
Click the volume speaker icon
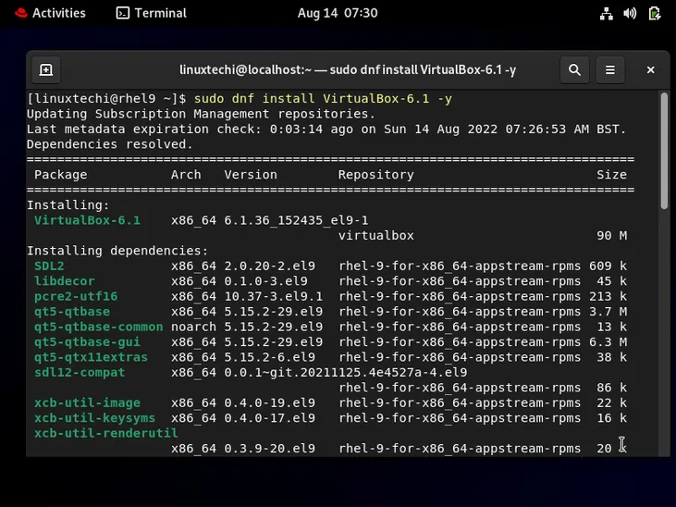(630, 13)
